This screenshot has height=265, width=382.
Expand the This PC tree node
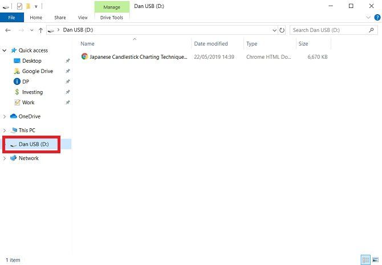[x=5, y=131]
